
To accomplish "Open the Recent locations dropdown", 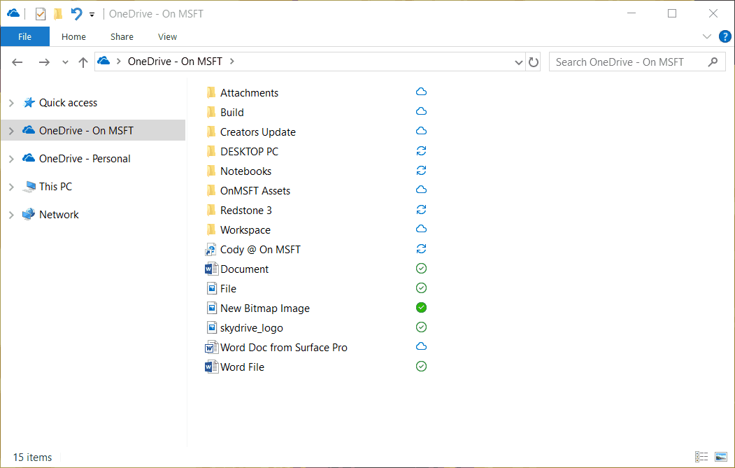I will 65,62.
